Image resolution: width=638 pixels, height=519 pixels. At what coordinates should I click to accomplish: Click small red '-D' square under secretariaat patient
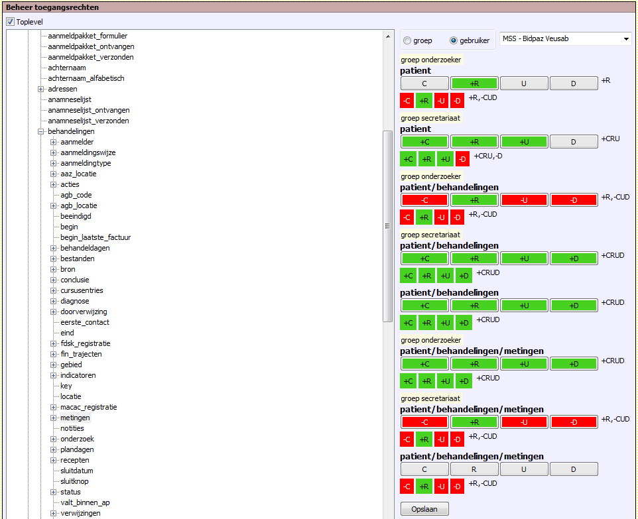[463, 159]
